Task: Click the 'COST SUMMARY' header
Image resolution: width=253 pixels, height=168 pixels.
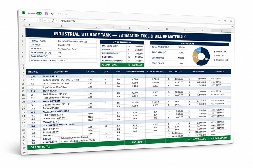Action: coord(122,42)
